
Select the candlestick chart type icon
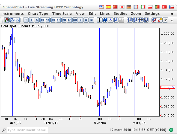click(x=7, y=20)
